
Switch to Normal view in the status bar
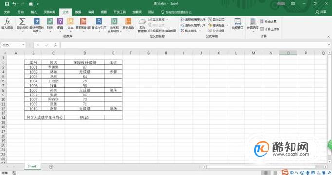coord(266,173)
